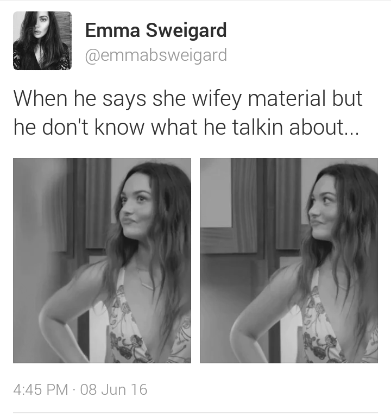Click the word "material" in the tweet

pos(287,98)
